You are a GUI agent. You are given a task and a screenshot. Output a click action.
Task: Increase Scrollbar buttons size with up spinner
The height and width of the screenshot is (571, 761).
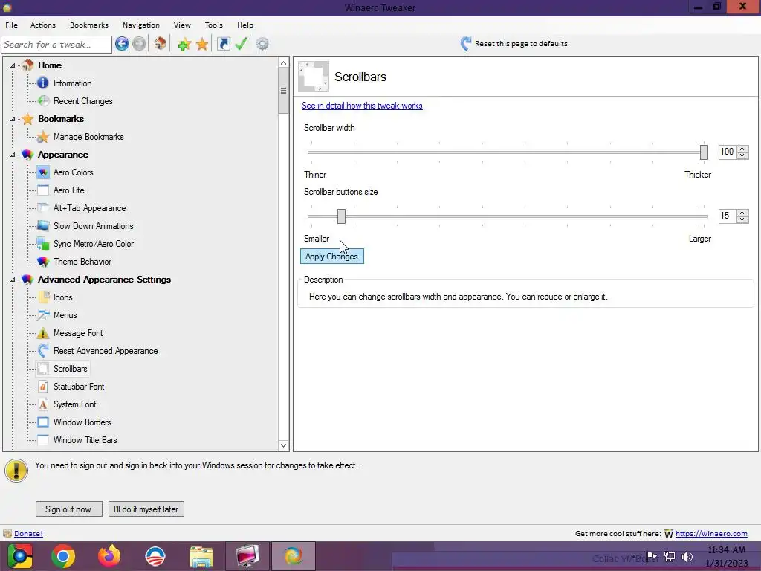[x=742, y=213]
